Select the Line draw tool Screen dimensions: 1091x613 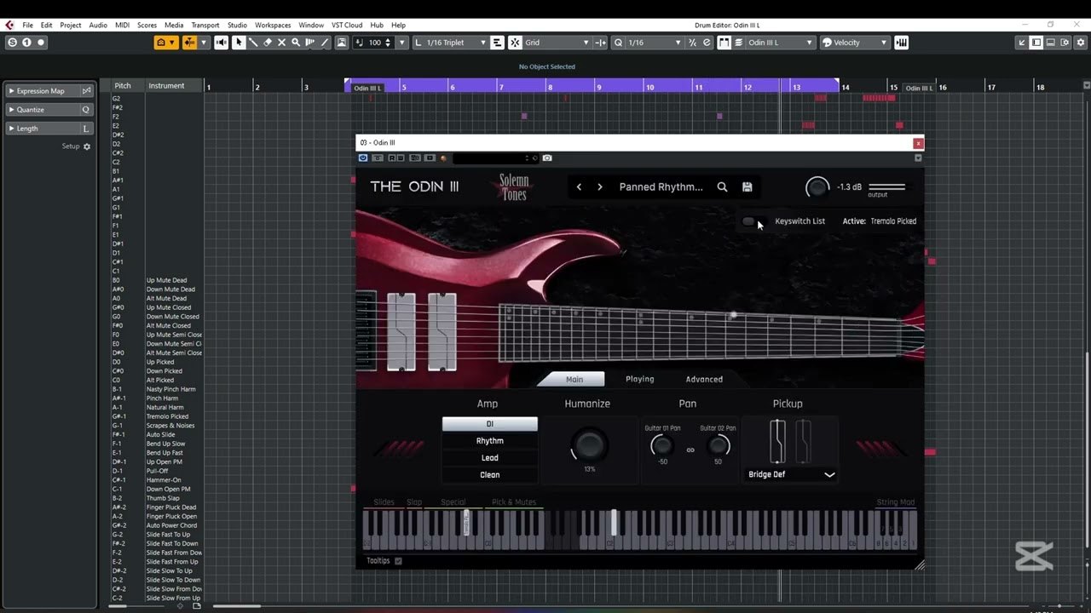point(325,43)
